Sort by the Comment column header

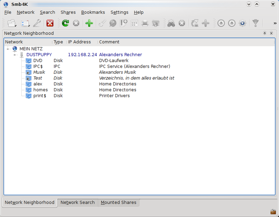186,42
